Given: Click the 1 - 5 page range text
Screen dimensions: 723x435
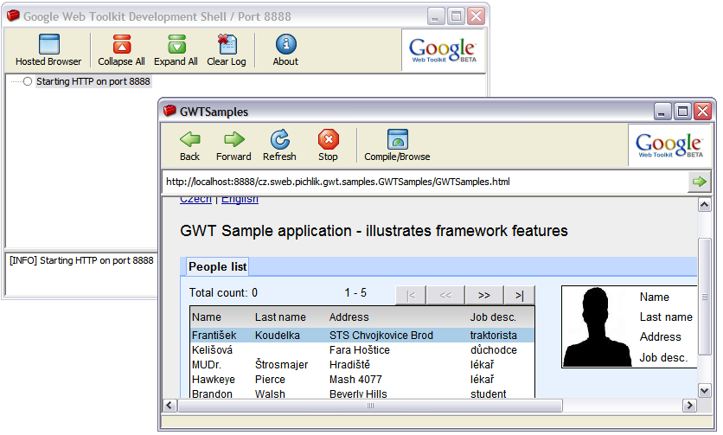Looking at the screenshot, I should (355, 293).
